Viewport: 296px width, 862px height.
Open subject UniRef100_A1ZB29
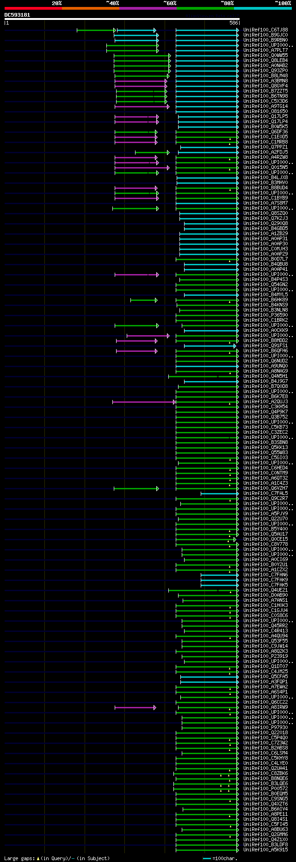265,234
